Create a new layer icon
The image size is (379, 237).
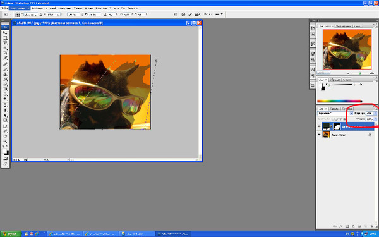366,226
